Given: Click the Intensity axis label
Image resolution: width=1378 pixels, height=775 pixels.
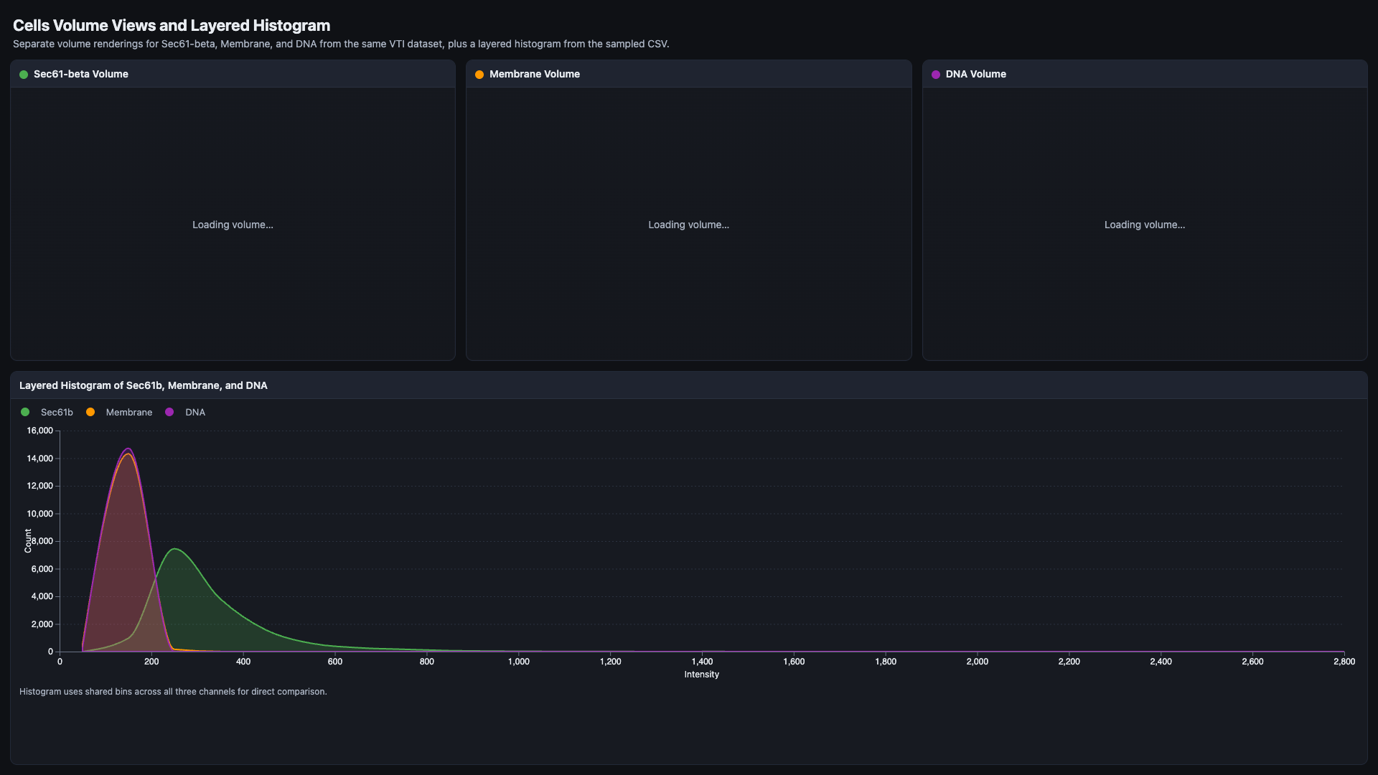Looking at the screenshot, I should pos(701,675).
